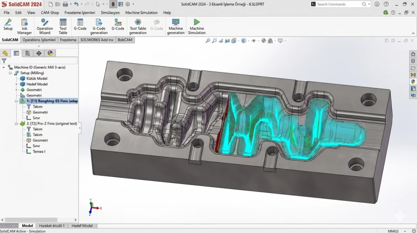This screenshot has height=233, width=417.
Task: Switch to SOLIDWORKS Add Inx tab
Action: coord(97,40)
